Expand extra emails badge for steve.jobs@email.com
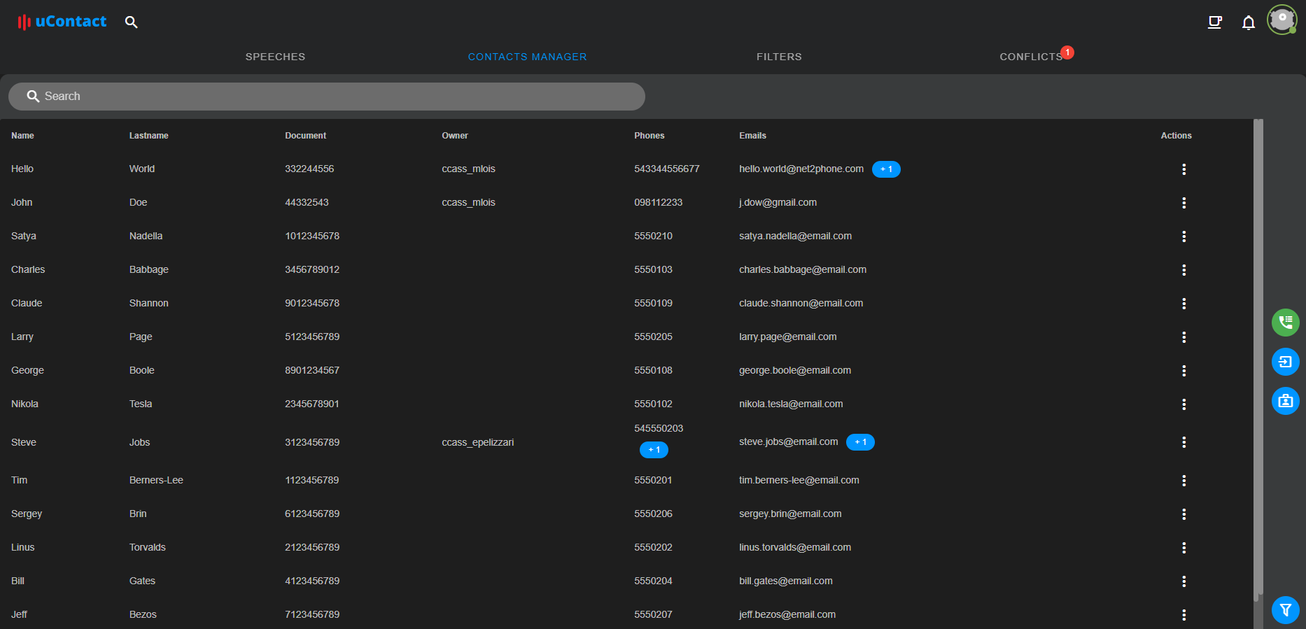The image size is (1306, 629). [860, 442]
